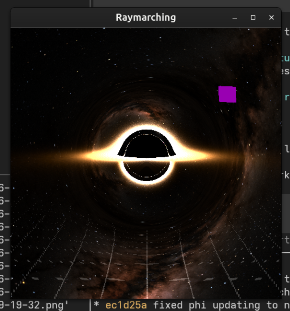Select the Raymarching window title

(145, 17)
